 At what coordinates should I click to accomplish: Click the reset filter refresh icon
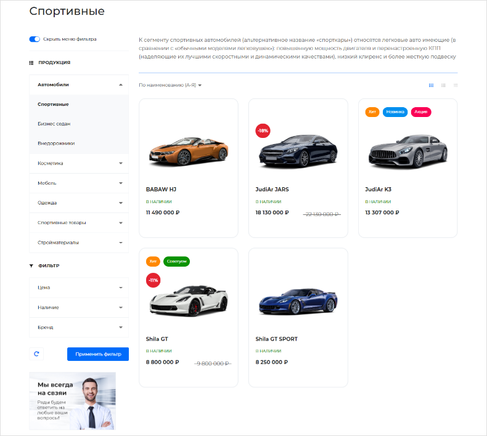[x=36, y=354]
